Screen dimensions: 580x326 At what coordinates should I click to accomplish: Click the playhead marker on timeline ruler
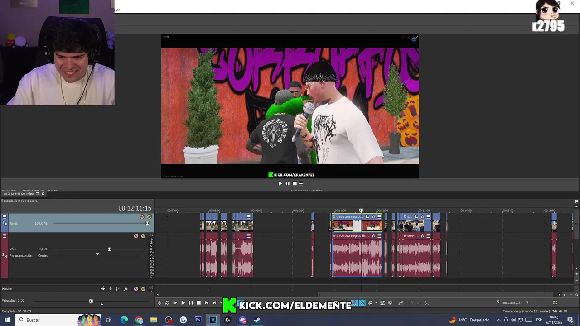coord(361,211)
